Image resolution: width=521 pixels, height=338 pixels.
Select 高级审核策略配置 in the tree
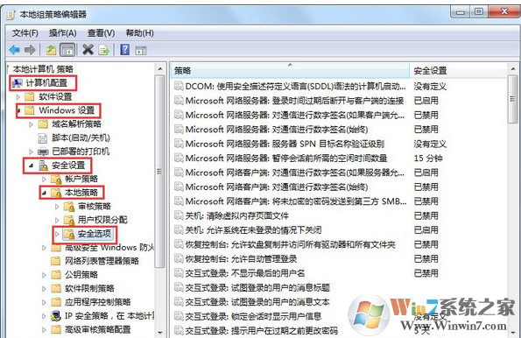click(x=98, y=330)
